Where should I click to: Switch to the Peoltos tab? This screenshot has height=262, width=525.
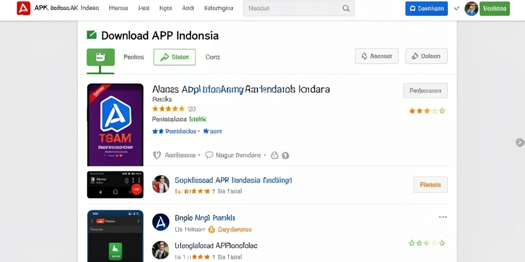(x=134, y=57)
